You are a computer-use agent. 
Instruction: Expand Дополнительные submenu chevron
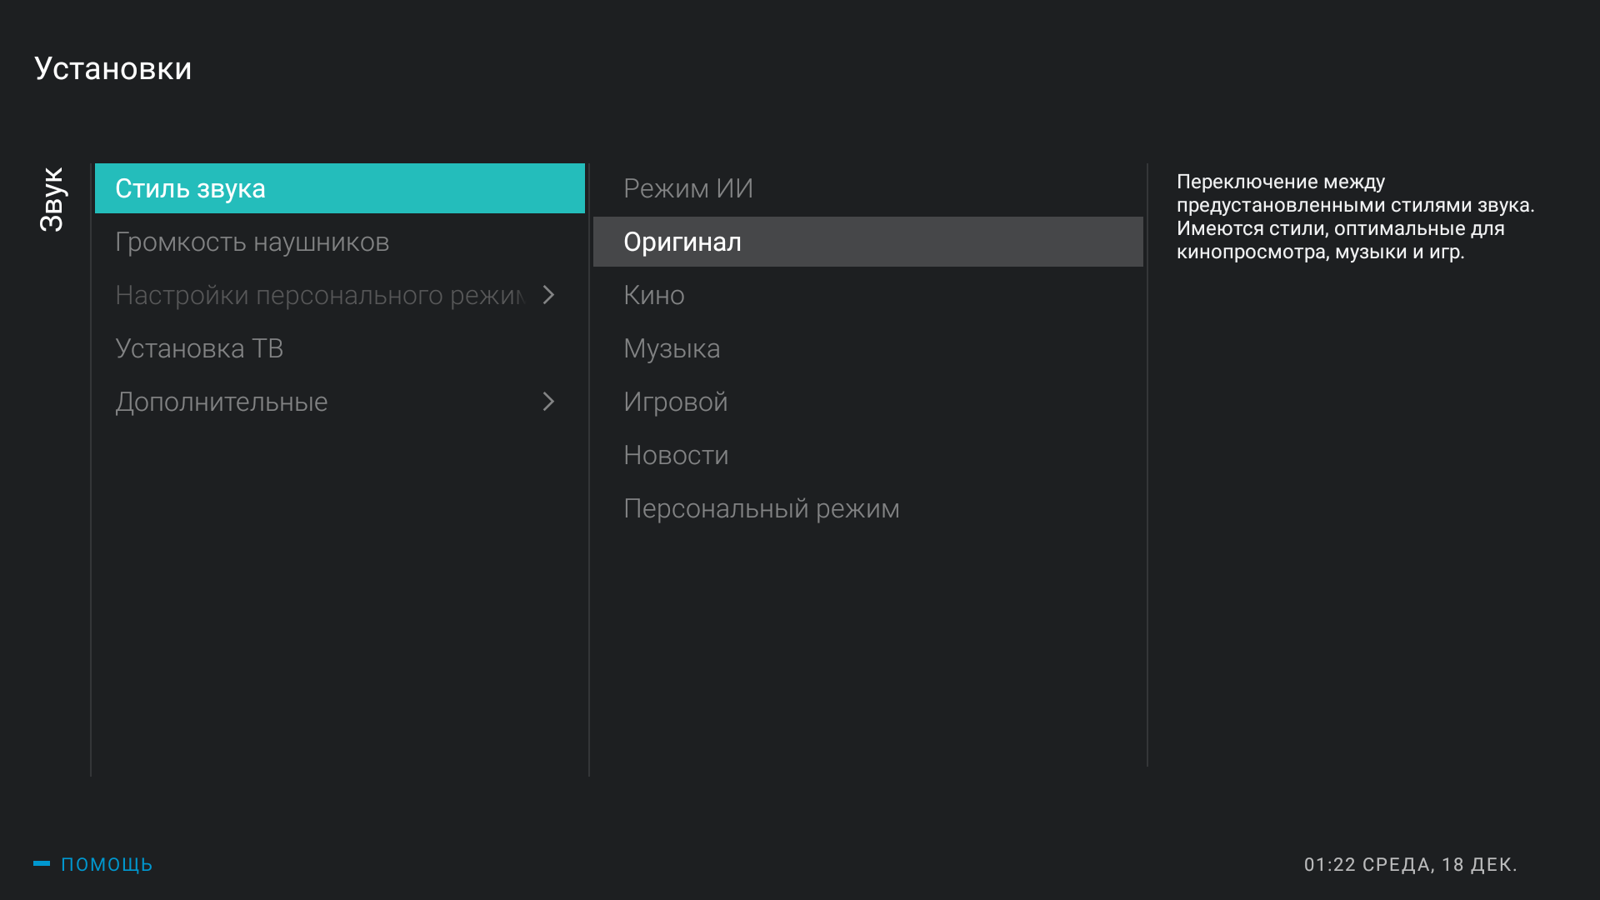(x=548, y=402)
